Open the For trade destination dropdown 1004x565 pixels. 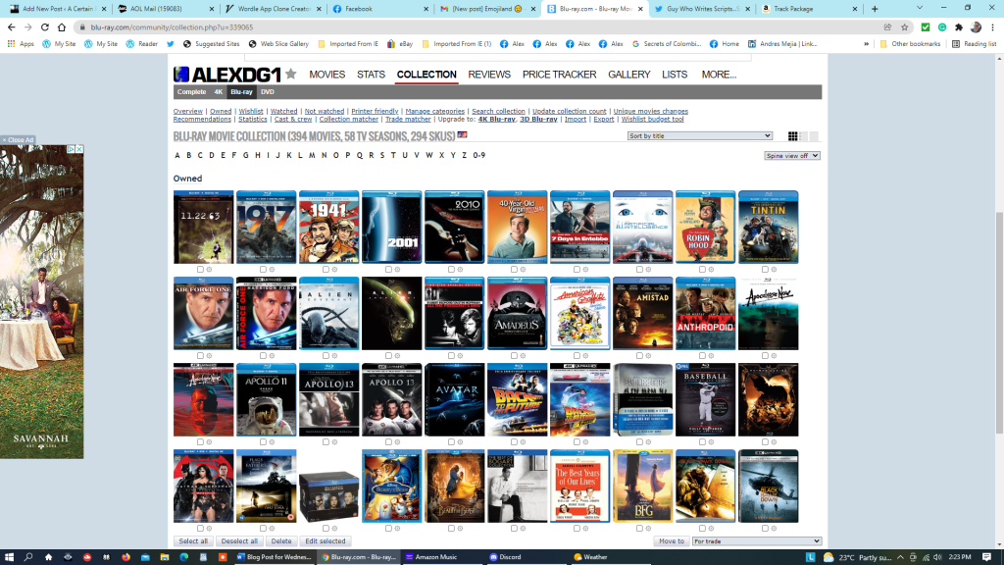coord(756,541)
